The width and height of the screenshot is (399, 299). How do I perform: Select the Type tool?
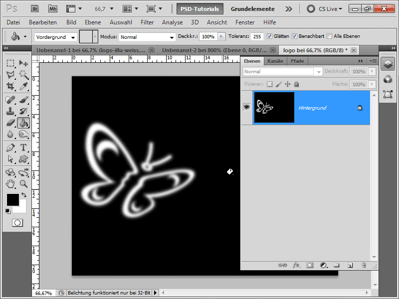(23, 148)
